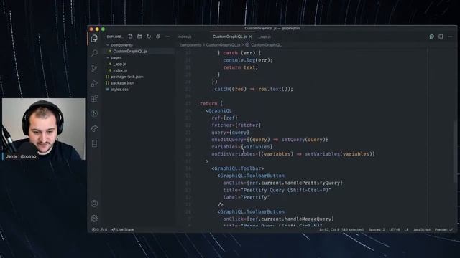Click the New File icon in Explorer
460x258 pixels.
point(130,37)
